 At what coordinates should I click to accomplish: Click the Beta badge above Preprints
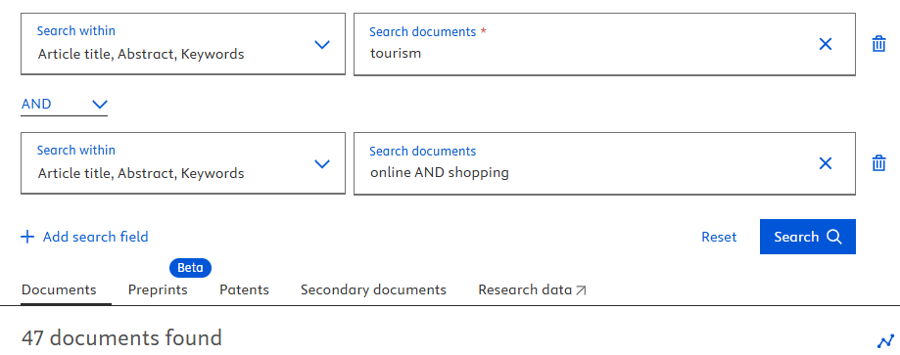(191, 268)
